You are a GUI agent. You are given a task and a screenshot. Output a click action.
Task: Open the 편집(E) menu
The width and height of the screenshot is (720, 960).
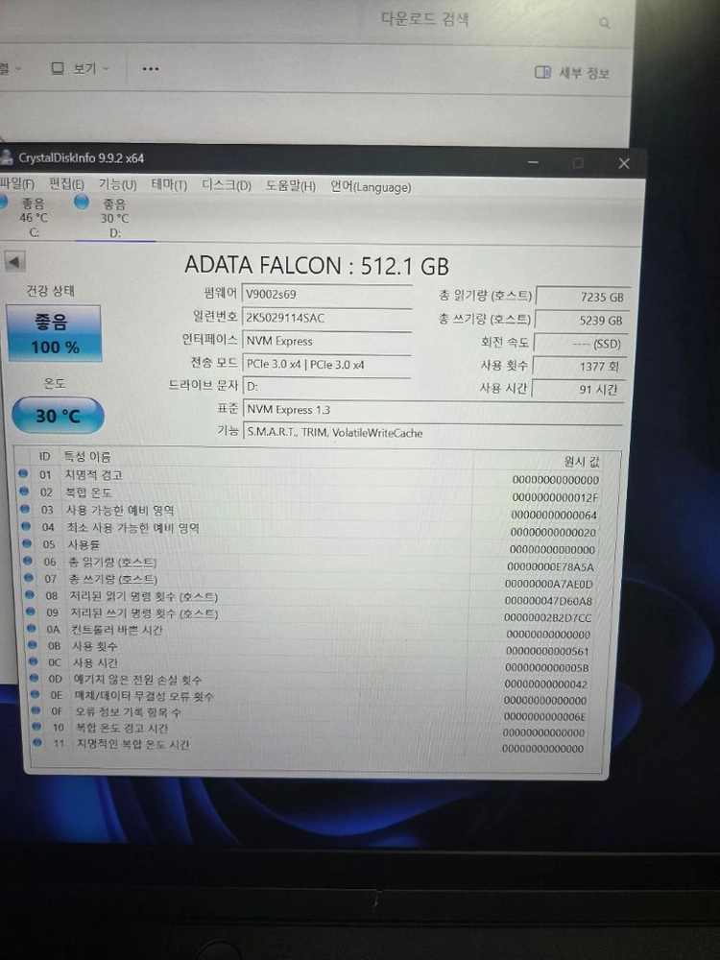click(x=66, y=183)
